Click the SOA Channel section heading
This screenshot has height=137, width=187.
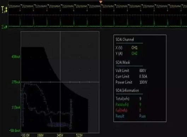coord(125,39)
